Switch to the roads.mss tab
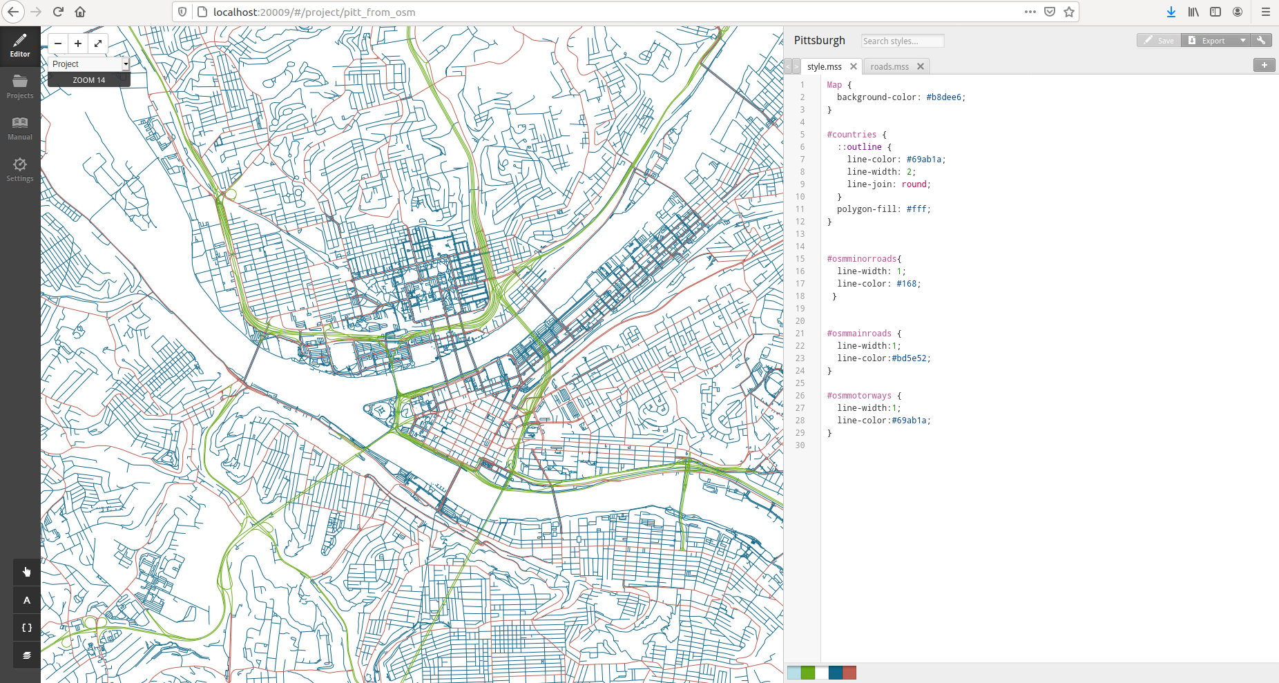Screen dimensions: 1279x683 pyautogui.click(x=889, y=66)
